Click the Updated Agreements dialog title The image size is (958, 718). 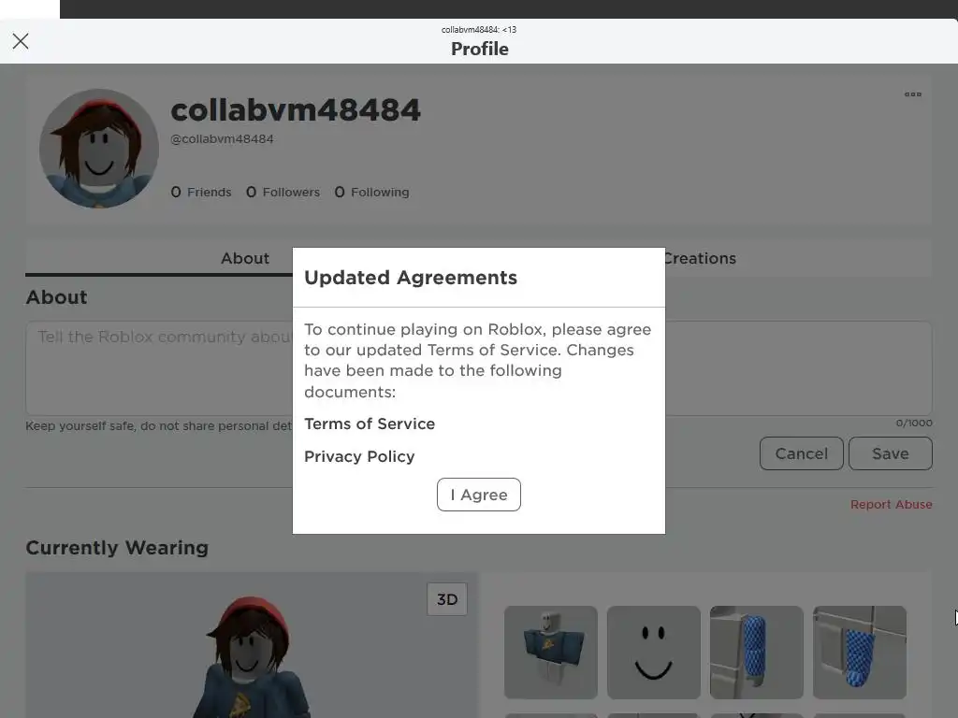coord(411,278)
